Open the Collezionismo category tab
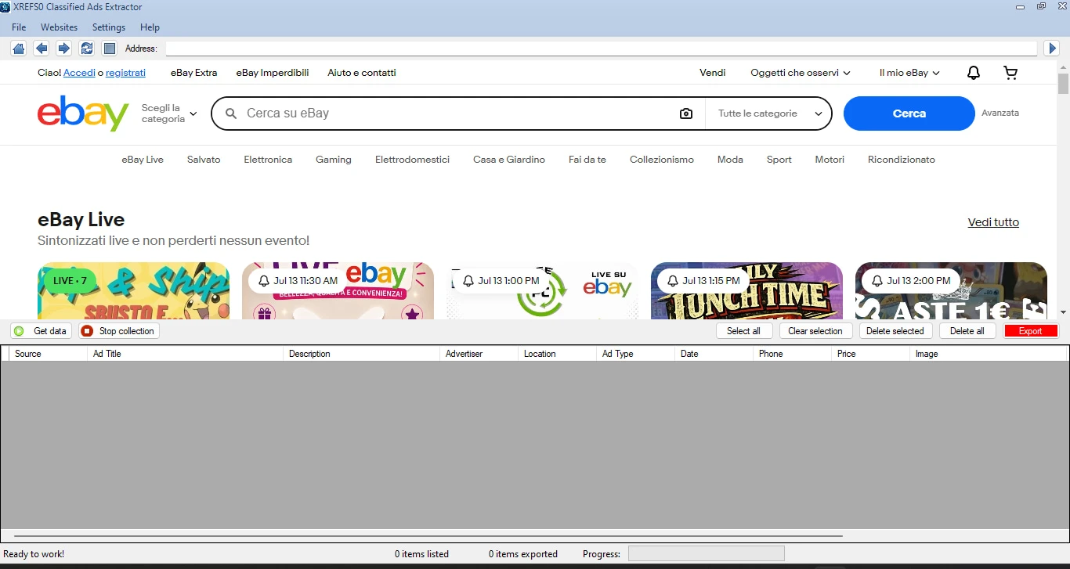This screenshot has height=569, width=1070. coord(662,160)
